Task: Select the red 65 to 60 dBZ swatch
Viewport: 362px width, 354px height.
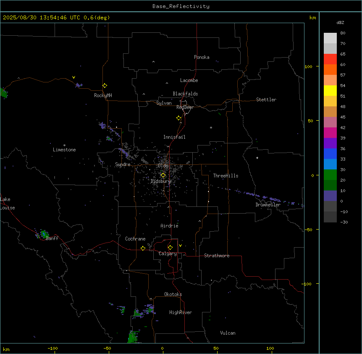Action: click(330, 59)
